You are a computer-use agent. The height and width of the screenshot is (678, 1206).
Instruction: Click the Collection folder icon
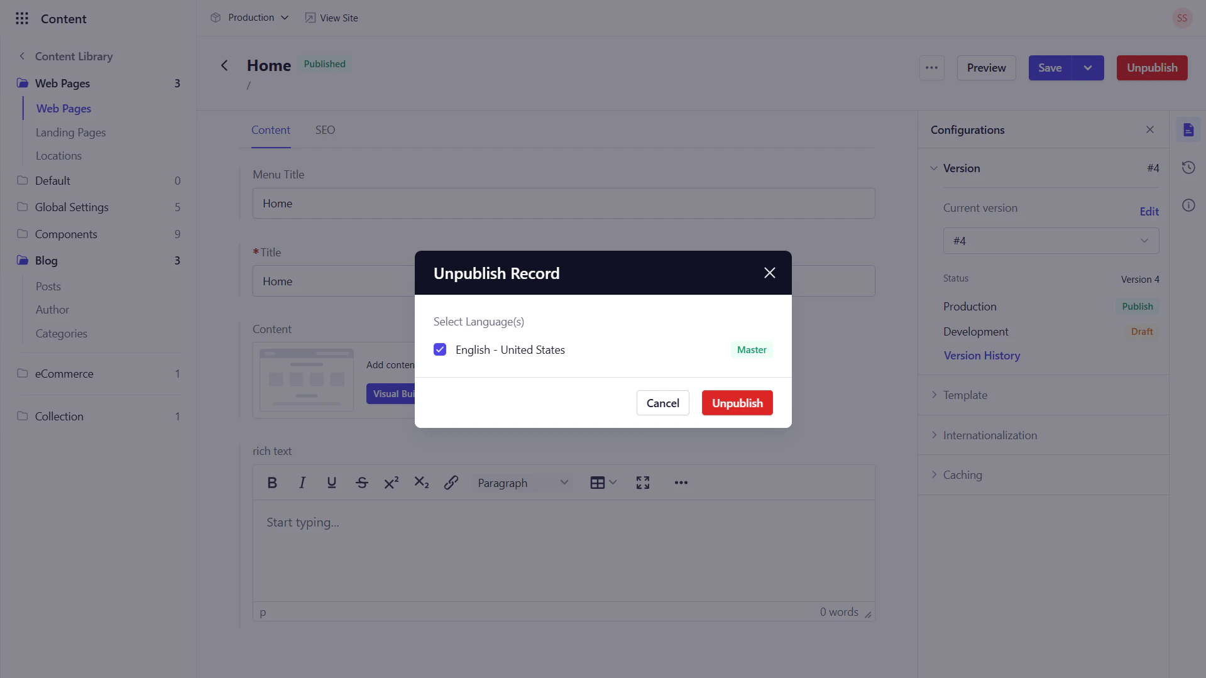point(23,416)
